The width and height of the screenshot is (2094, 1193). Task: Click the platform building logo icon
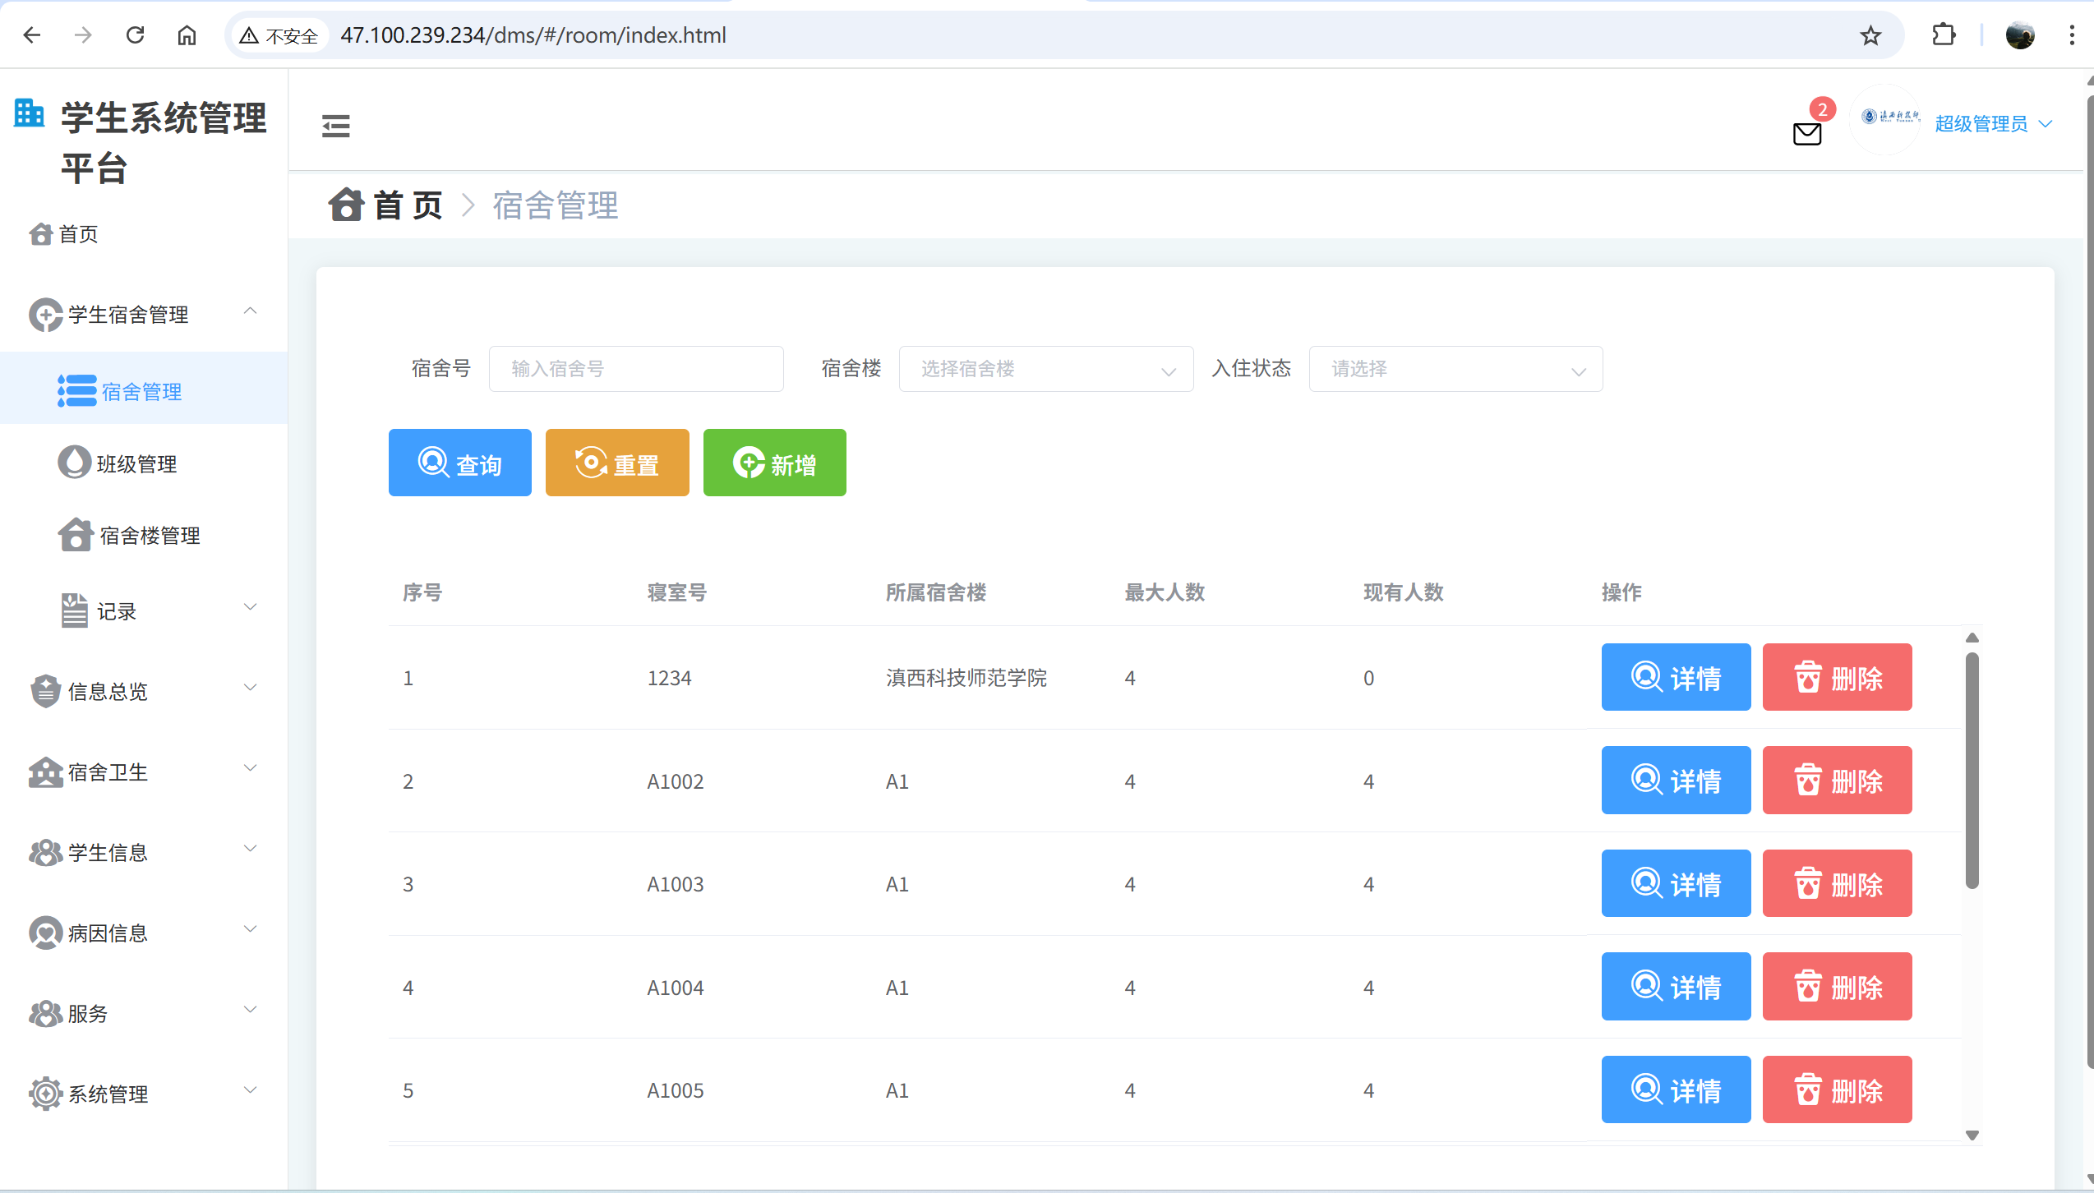click(30, 113)
